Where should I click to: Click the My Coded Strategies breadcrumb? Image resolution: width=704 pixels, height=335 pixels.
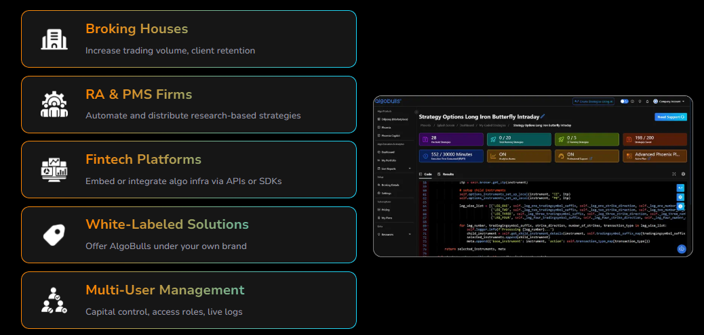pyautogui.click(x=492, y=125)
